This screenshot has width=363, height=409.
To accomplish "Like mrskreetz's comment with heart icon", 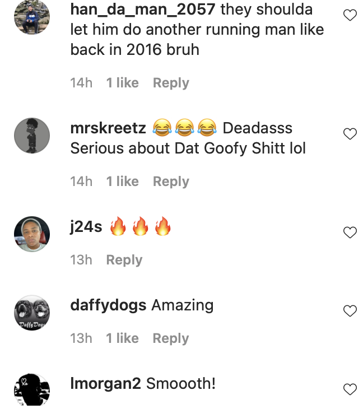I will click(350, 134).
